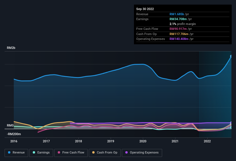The height and width of the screenshot is (161, 236).
Task: Click the Operating Expenses label in tooltip
Action: tap(151, 39)
